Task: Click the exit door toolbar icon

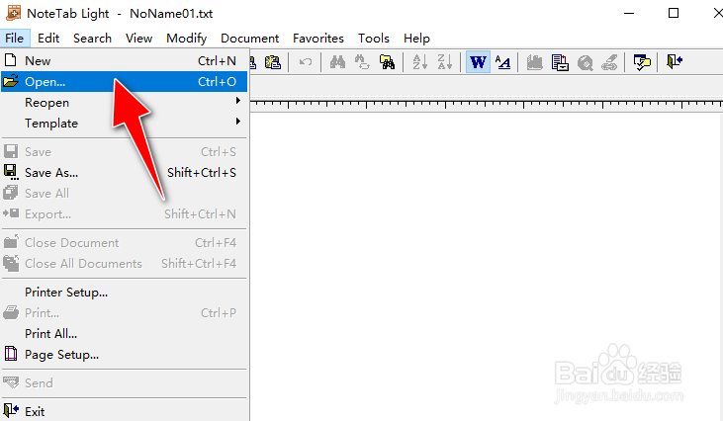Action: click(x=675, y=61)
